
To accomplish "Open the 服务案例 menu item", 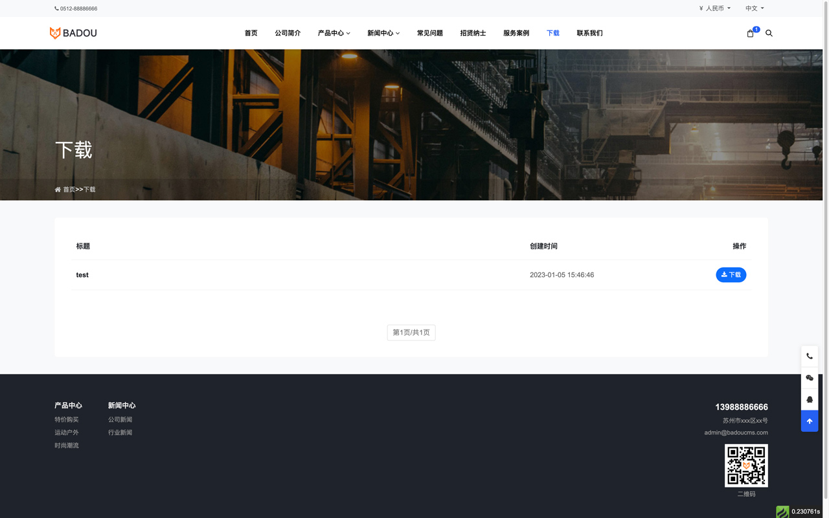I will (x=516, y=33).
